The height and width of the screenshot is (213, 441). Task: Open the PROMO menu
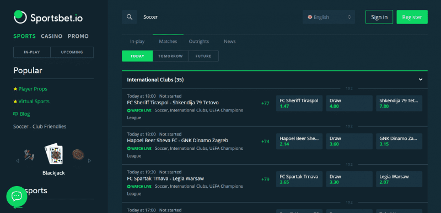pos(78,36)
